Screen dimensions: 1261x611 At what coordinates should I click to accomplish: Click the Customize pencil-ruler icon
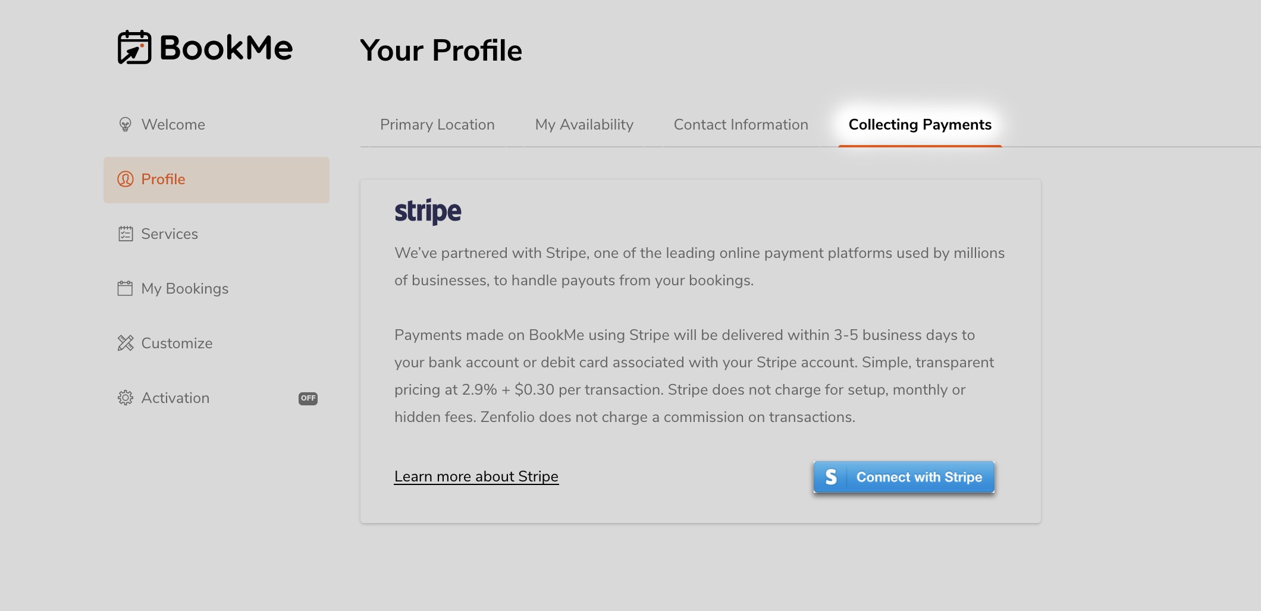126,343
